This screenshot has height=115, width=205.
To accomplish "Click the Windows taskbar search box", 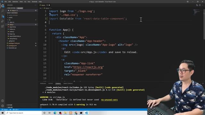I will tap(23, 113).
